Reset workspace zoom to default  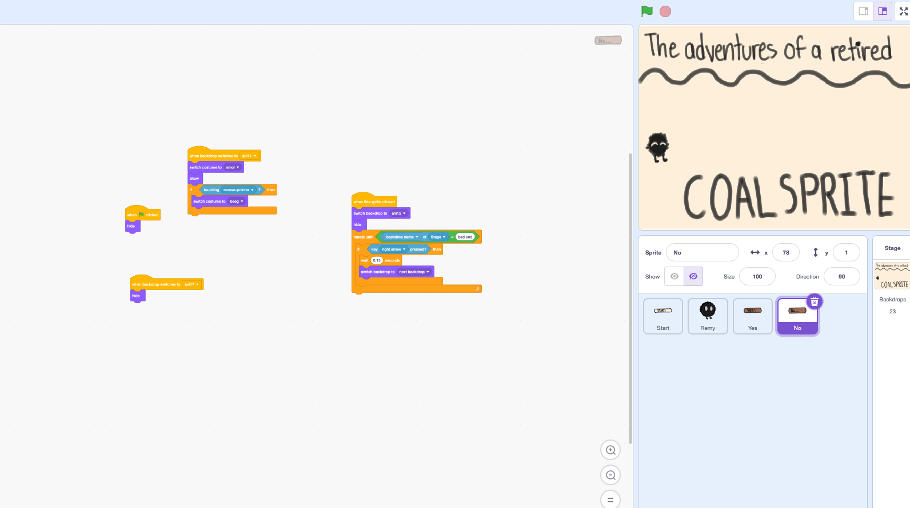(x=610, y=499)
